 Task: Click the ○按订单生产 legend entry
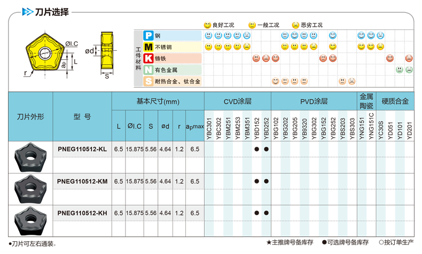(396, 242)
